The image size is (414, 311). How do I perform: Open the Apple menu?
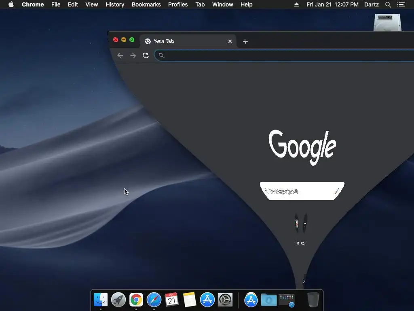(11, 4)
